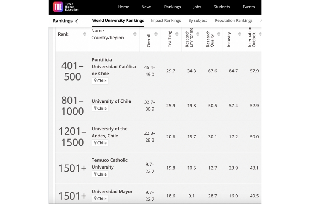
Task: Click international outlook value 49.5
Action: tap(254, 196)
